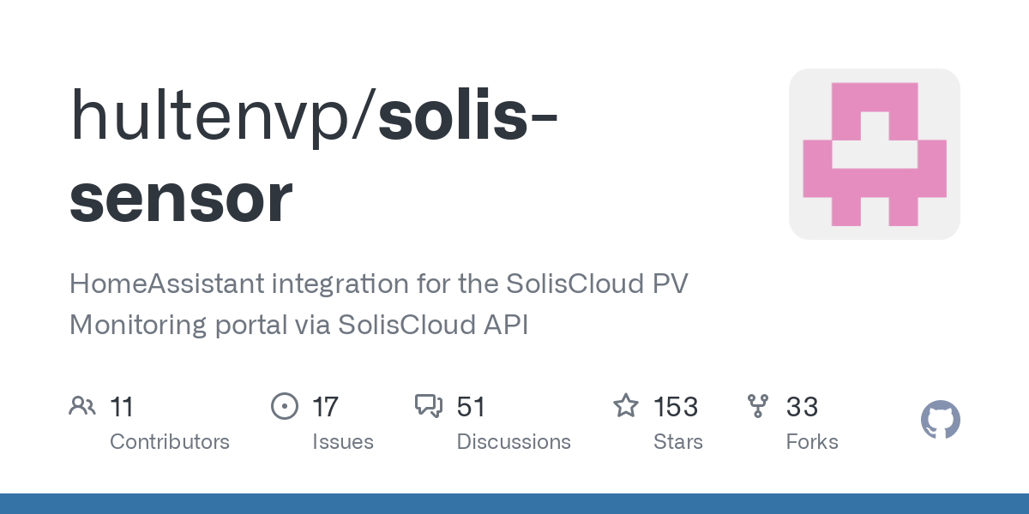
Task: Open the pink identicon avatar image
Action: click(x=875, y=154)
